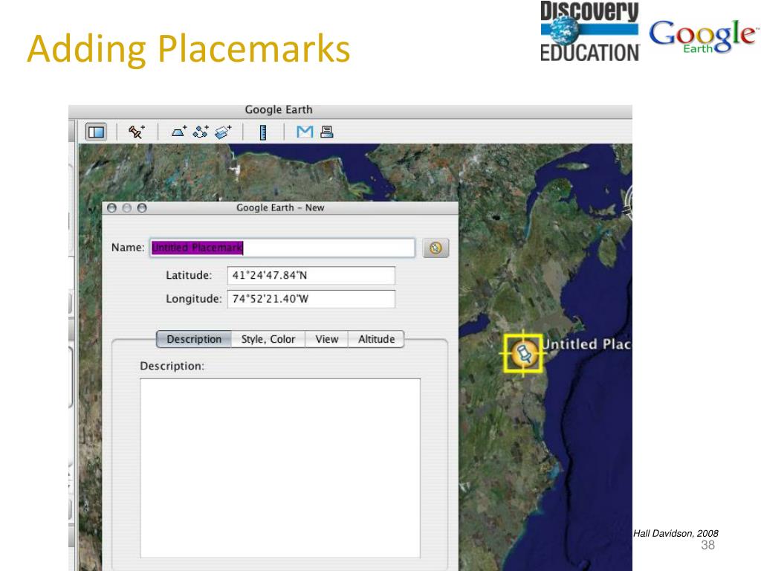The image size is (761, 571).
Task: Open the placemark icon chooser button
Action: coord(435,248)
